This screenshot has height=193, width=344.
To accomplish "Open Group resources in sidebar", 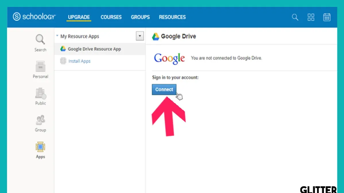I will tap(40, 124).
